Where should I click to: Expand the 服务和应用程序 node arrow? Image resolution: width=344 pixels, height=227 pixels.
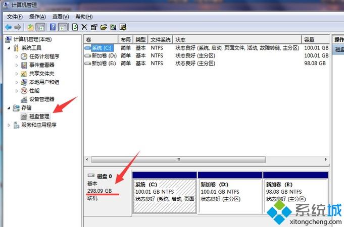click(x=9, y=125)
